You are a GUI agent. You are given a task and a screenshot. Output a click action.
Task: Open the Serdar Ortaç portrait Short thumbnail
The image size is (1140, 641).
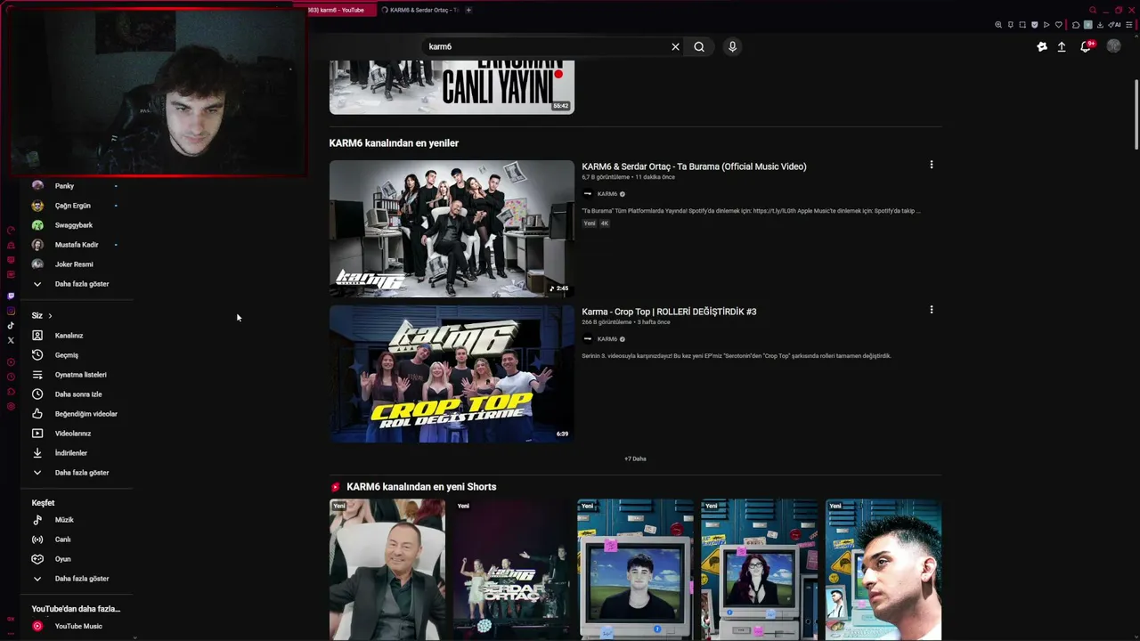coord(387,570)
